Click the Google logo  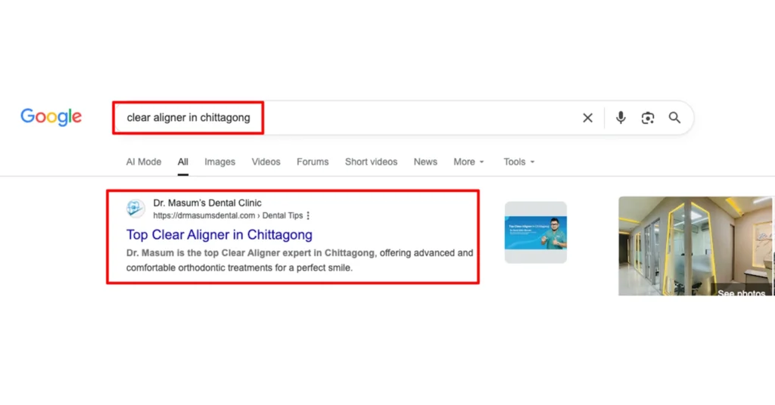click(51, 117)
